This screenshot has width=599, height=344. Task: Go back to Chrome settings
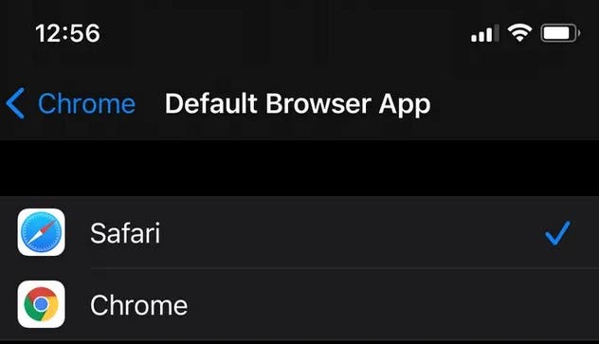pos(71,103)
